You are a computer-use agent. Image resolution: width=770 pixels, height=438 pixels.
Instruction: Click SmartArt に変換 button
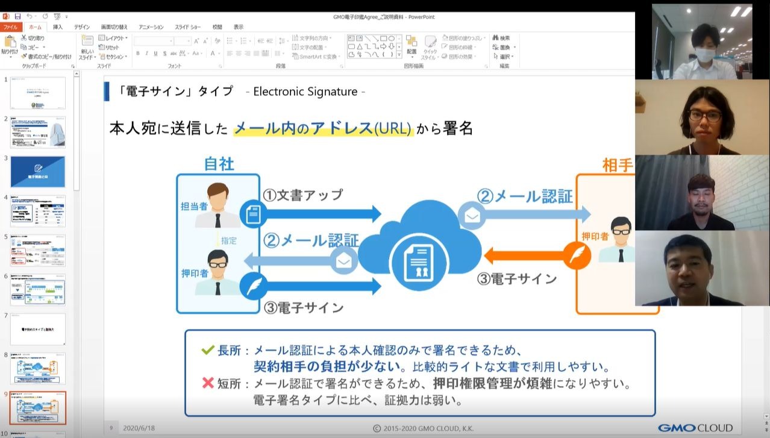tap(315, 57)
